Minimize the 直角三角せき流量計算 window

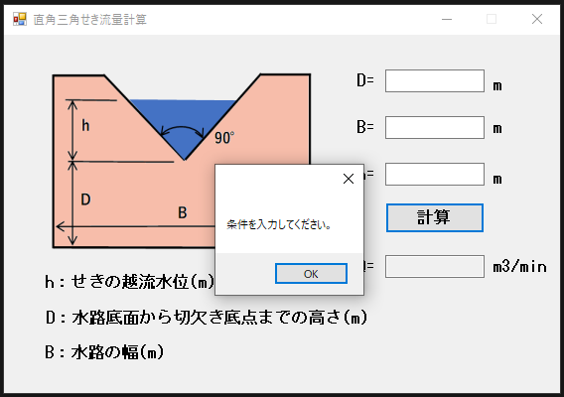[447, 19]
